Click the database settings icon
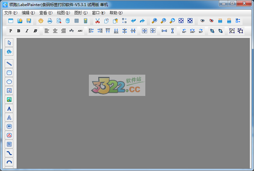 (x=68, y=21)
